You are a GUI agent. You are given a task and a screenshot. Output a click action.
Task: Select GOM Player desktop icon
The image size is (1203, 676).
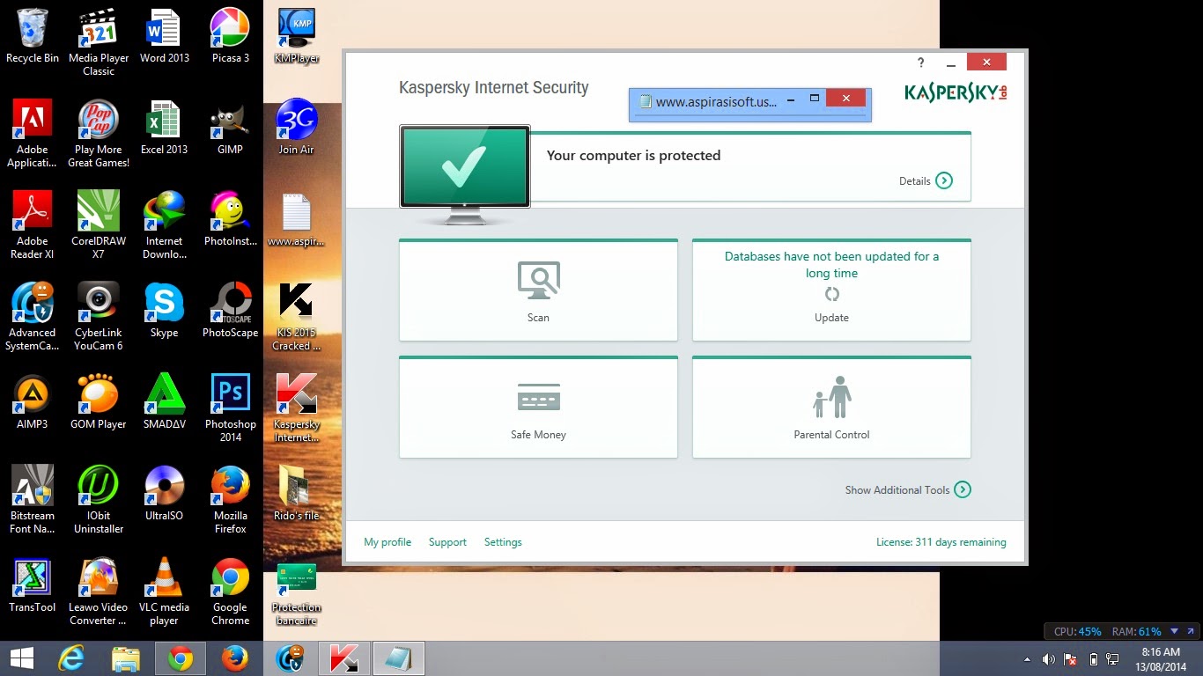pyautogui.click(x=99, y=401)
